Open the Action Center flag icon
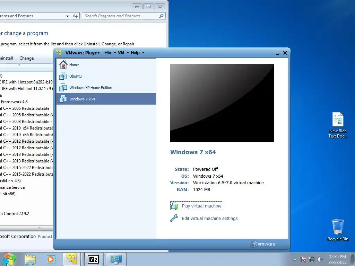Image resolution: width=355 pixels, height=266 pixels. click(x=303, y=259)
